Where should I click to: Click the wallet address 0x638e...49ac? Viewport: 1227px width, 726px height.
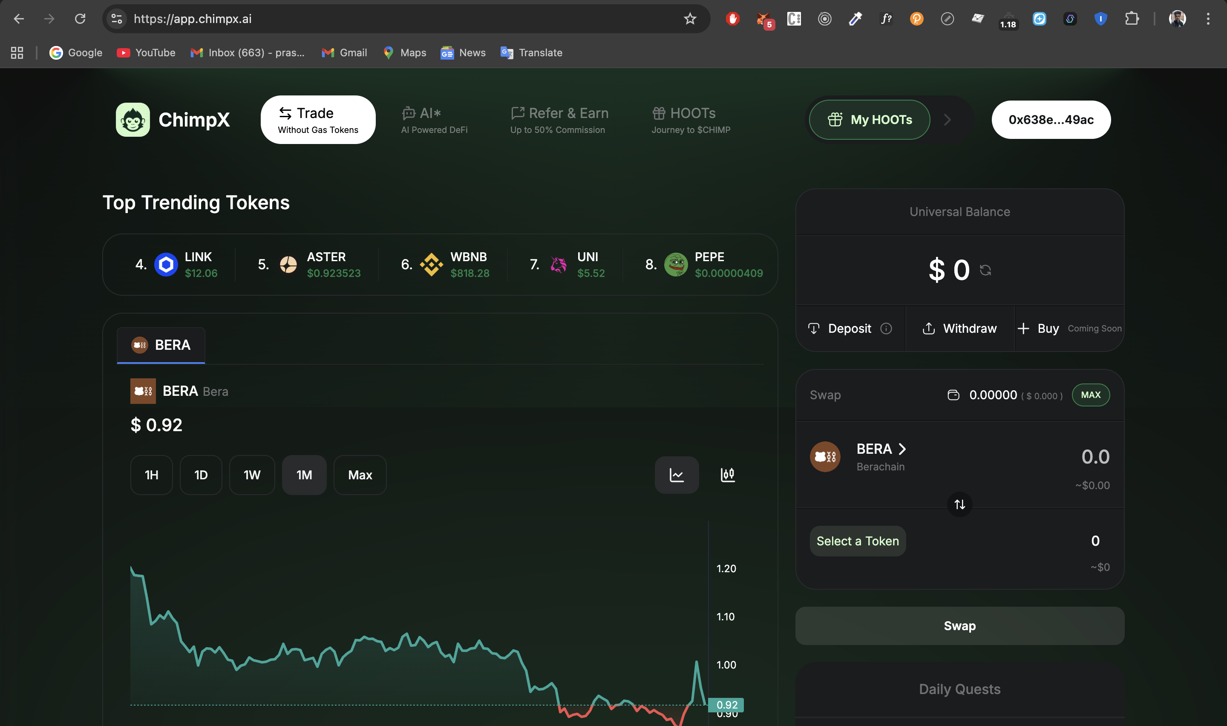click(1051, 119)
